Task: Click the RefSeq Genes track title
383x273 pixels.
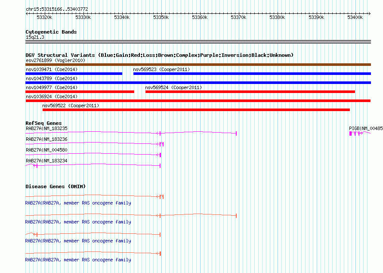Action: [43, 123]
